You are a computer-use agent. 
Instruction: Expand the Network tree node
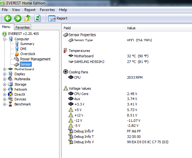click(x=4, y=89)
